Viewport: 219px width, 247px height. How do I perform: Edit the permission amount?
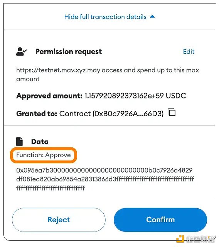tap(189, 51)
